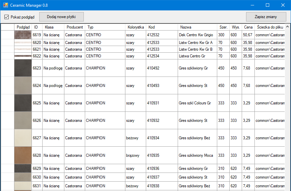The width and height of the screenshot is (291, 191).
Task: Select beige tile preview in row 6627
Action: point(23,138)
